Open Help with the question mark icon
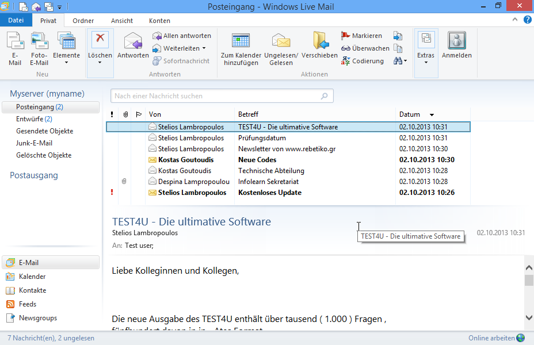The image size is (534, 345). pyautogui.click(x=527, y=20)
